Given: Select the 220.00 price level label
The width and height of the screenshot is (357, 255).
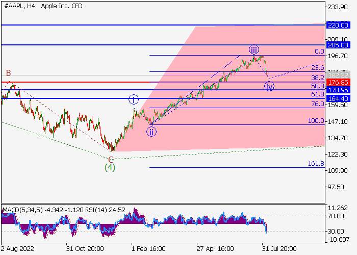Looking at the screenshot, I should click(x=338, y=25).
